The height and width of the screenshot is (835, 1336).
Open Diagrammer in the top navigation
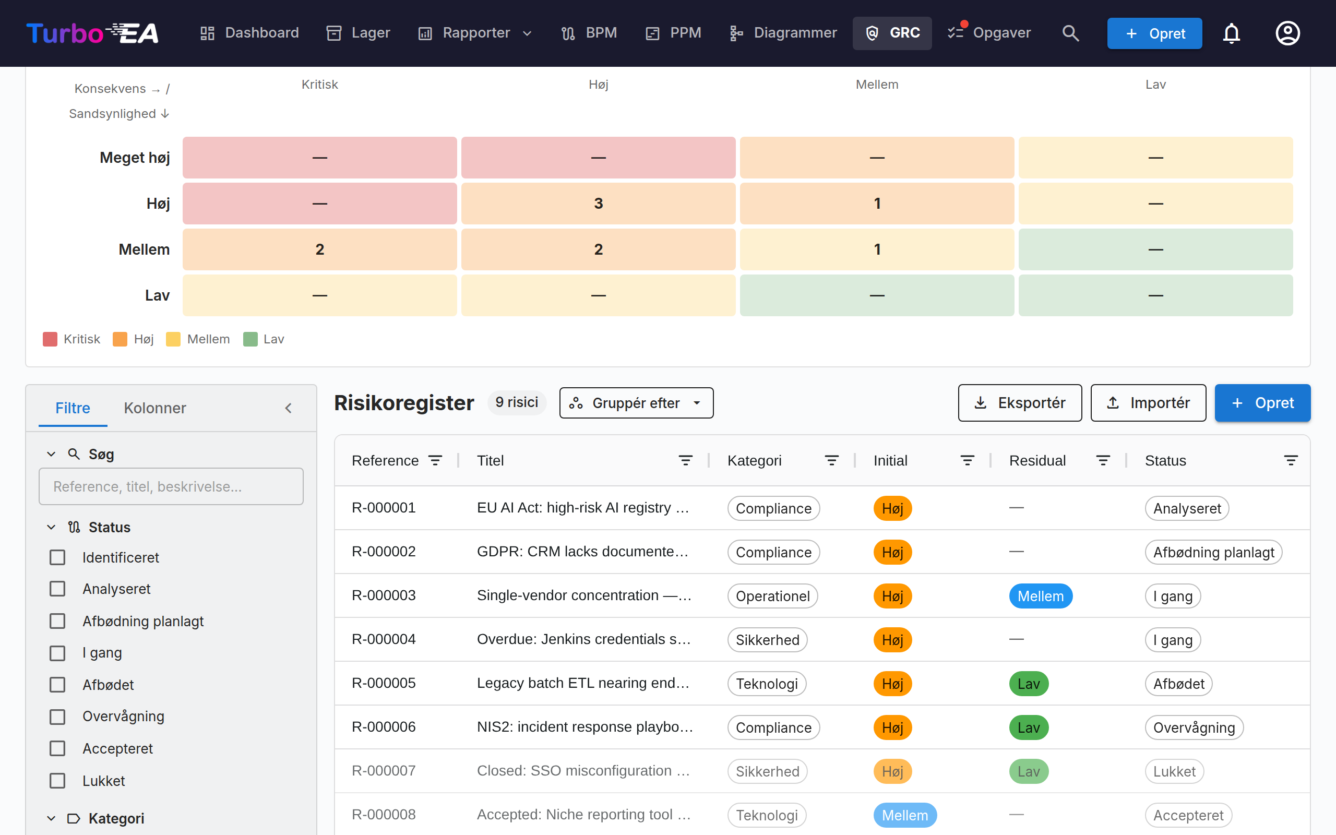coord(783,33)
